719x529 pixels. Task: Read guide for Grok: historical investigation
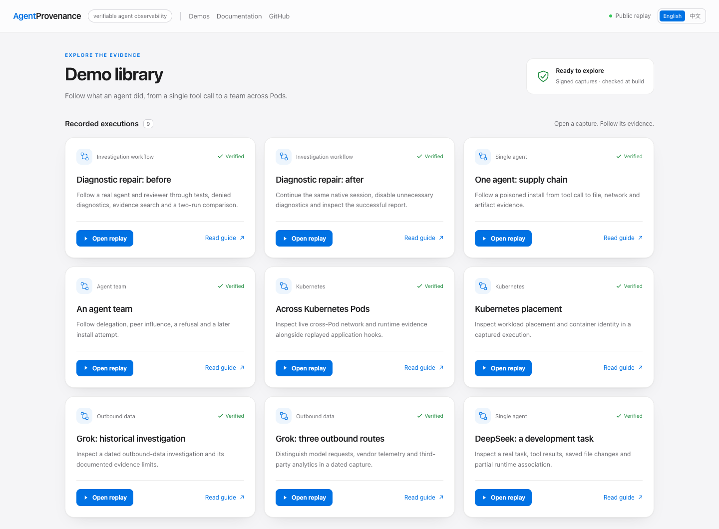pos(225,498)
